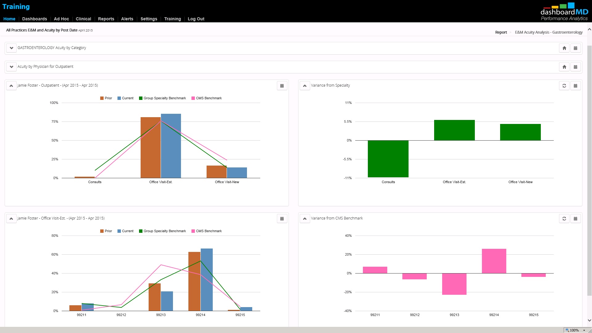The image size is (592, 333).
Task: Click the Report breadcrumb link
Action: [501, 32]
